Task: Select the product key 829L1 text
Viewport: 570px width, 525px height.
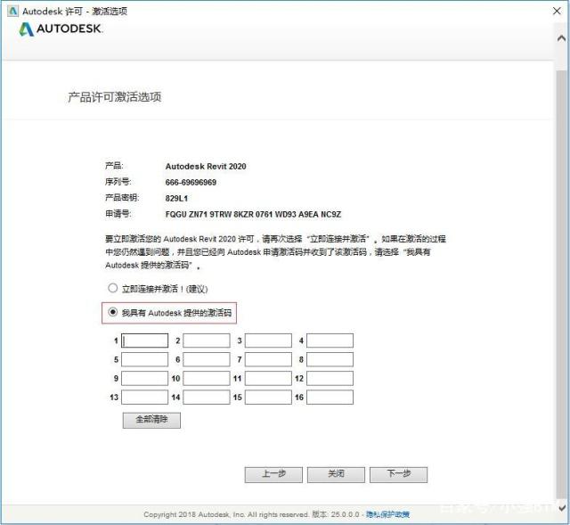Action: click(x=176, y=198)
